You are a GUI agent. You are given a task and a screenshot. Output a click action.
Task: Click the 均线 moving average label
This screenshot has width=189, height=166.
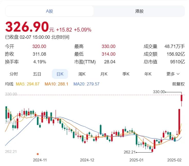pos(9,84)
